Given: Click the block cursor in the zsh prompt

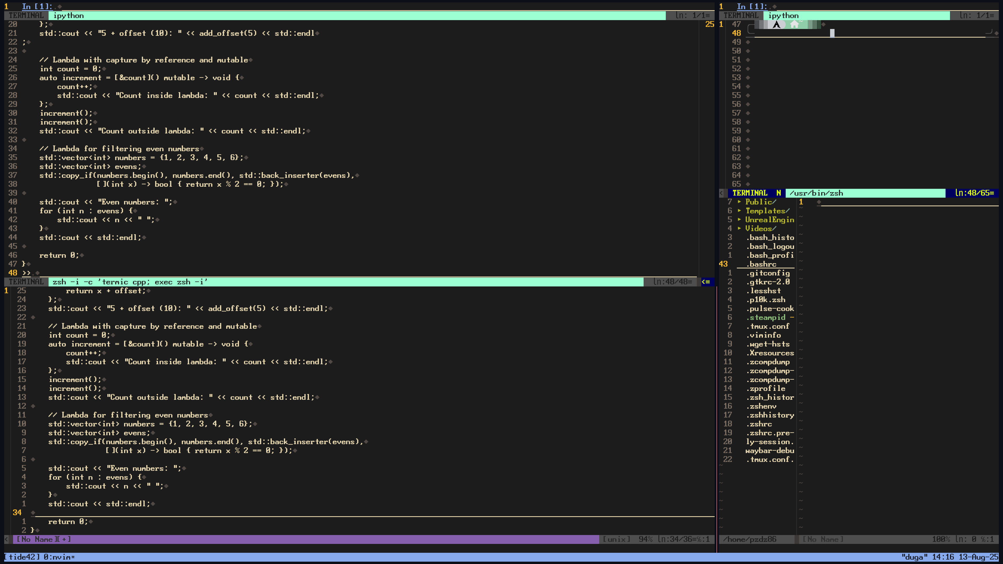Looking at the screenshot, I should coord(832,33).
